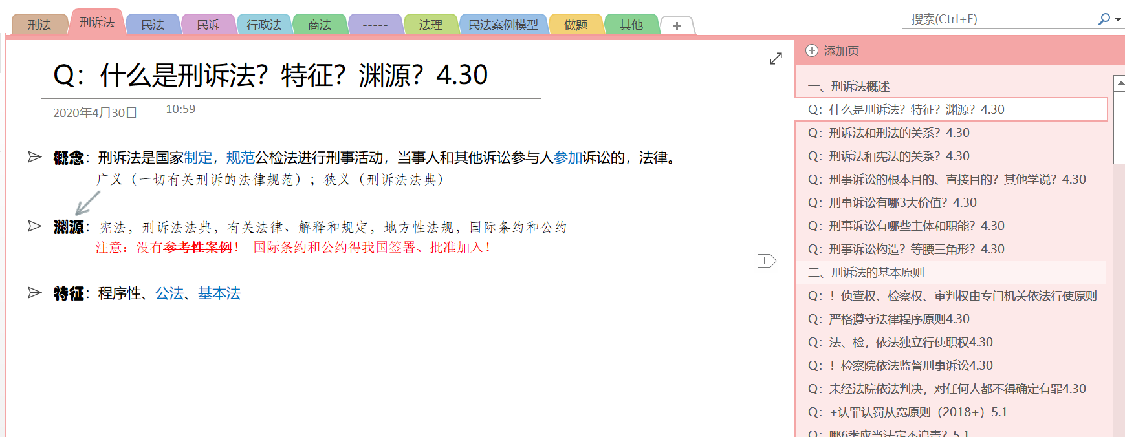Click the page list scrollbar up arrow
This screenshot has height=437, width=1125.
(1119, 82)
